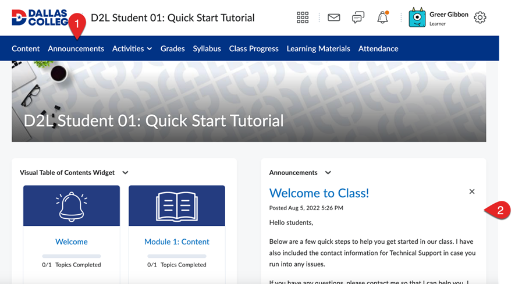Image resolution: width=515 pixels, height=284 pixels.
Task: Dismiss the Welcome to Class announcement
Action: click(471, 191)
